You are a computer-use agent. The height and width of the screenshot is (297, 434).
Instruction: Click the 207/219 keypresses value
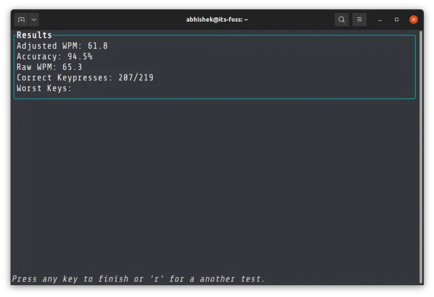[x=136, y=78]
